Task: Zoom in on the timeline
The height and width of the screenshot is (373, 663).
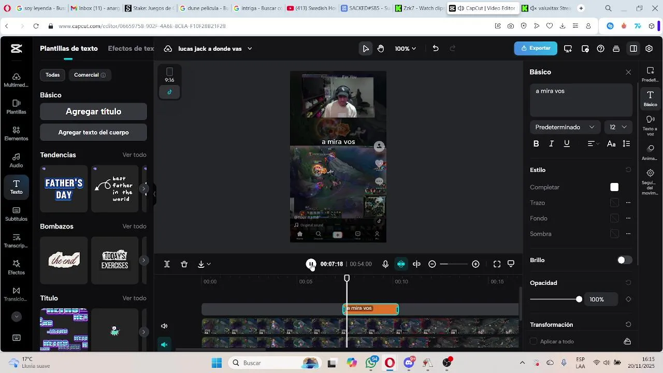Action: coord(475,264)
